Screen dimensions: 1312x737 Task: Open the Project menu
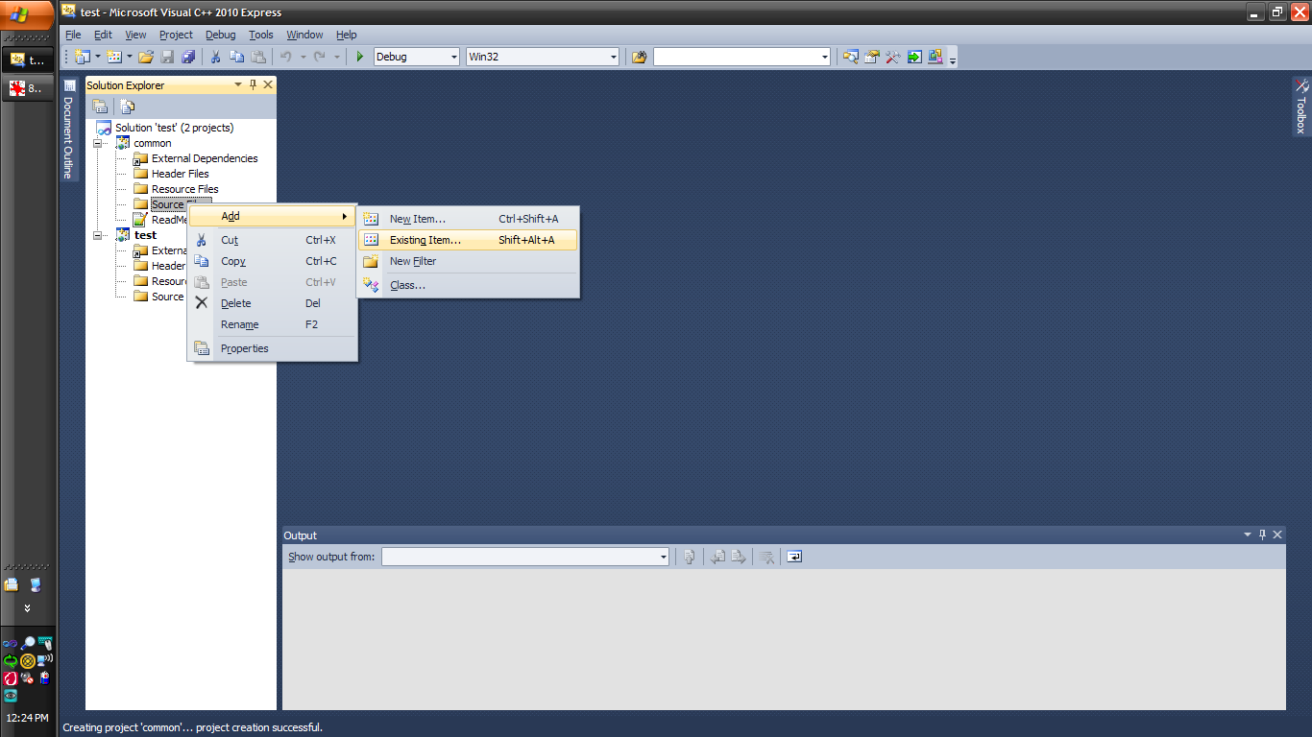176,35
